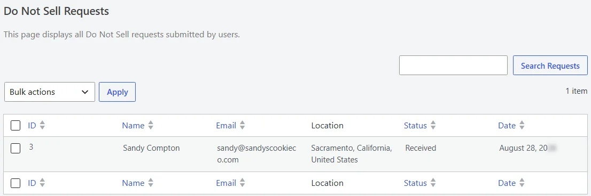The height and width of the screenshot is (196, 591).
Task: Focus the search requests input field
Action: (x=454, y=66)
